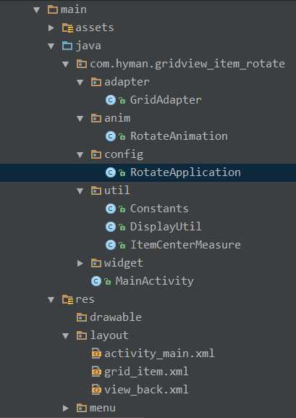Open the DisplayUtil class

(x=166, y=227)
